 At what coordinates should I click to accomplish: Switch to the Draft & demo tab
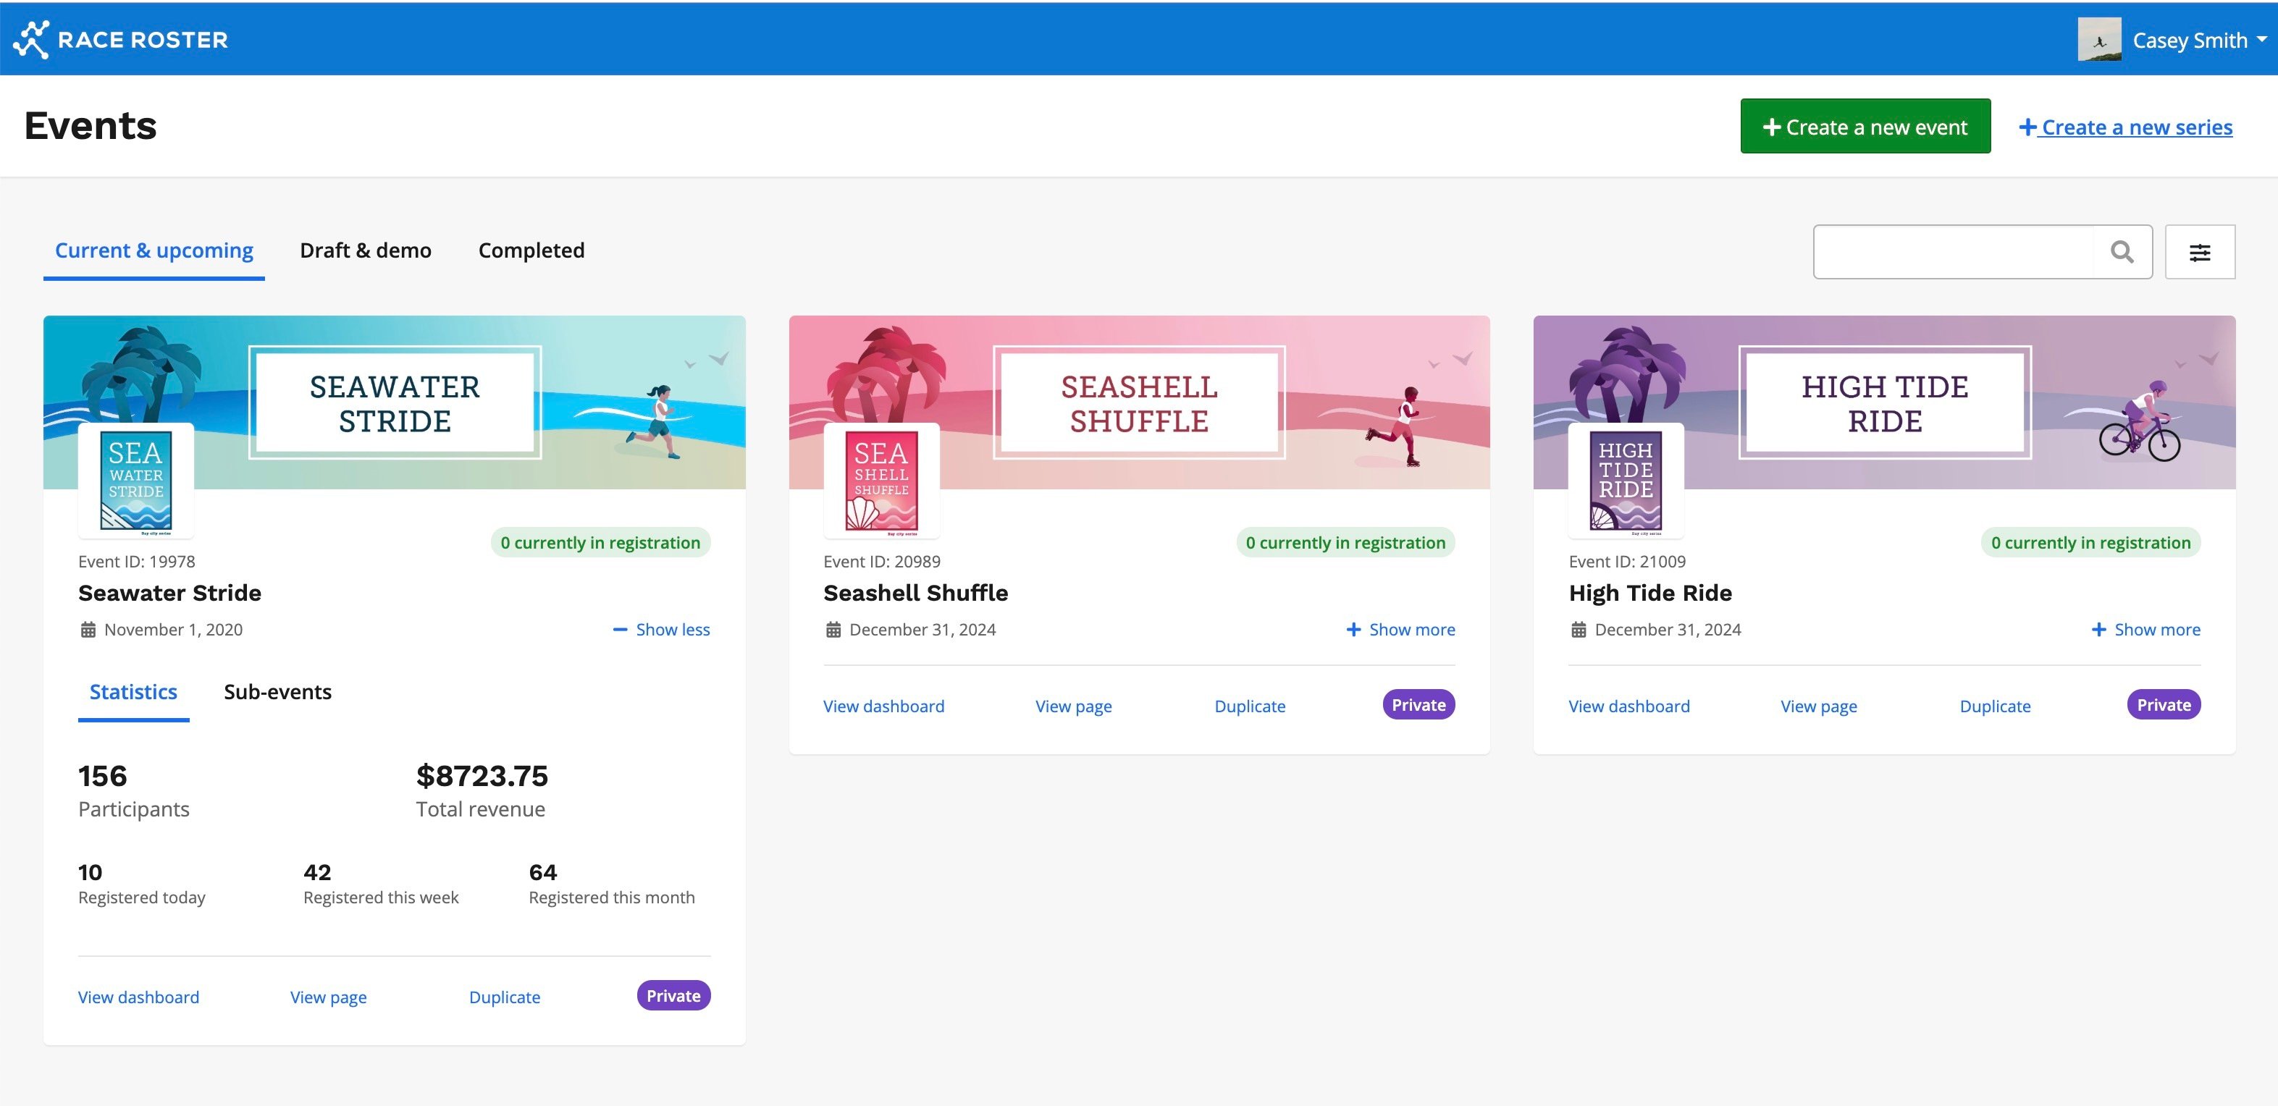(365, 250)
